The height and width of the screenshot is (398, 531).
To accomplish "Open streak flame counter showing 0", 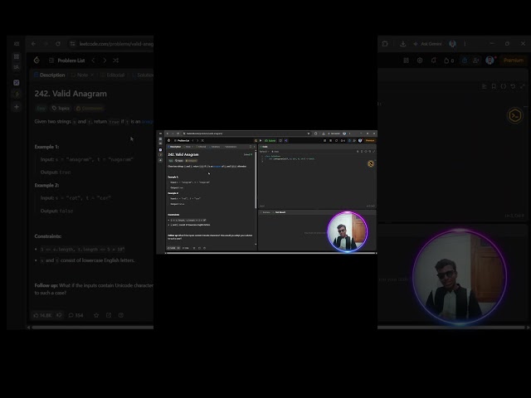I will click(x=449, y=61).
